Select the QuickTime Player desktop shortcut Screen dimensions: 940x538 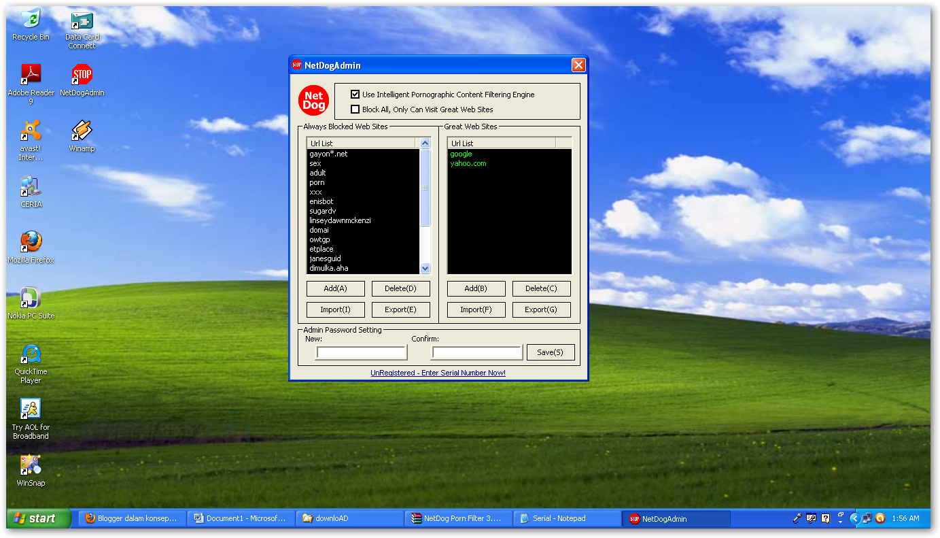[x=31, y=363]
